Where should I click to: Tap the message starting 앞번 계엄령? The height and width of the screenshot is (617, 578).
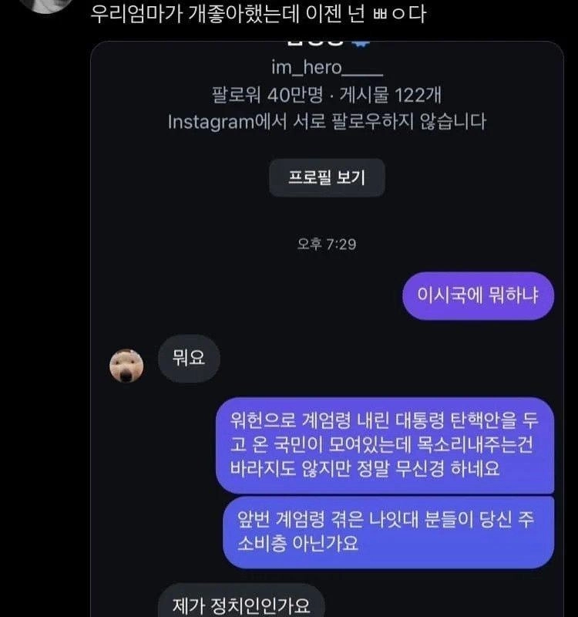tap(388, 532)
